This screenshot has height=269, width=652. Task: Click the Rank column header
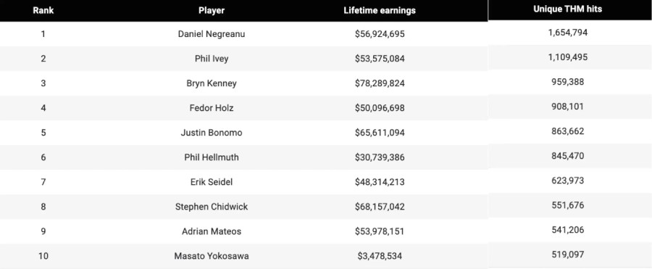coord(43,11)
